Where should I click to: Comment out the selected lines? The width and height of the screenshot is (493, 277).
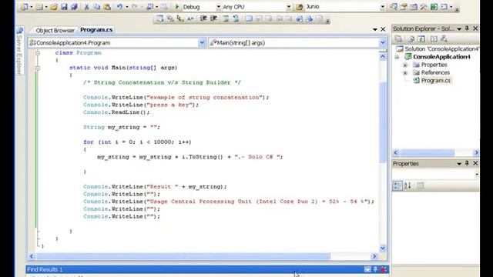click(x=226, y=18)
